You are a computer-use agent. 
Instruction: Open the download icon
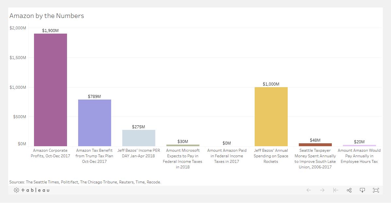362,190
